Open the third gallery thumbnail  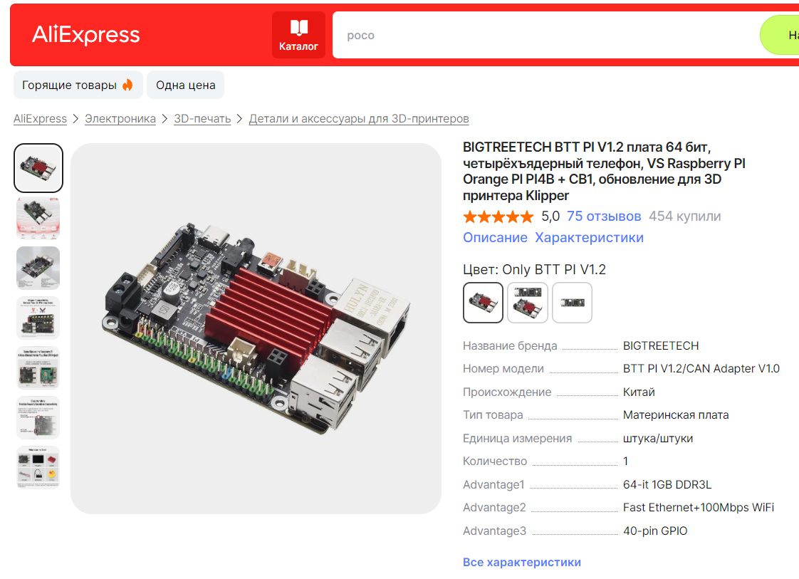tap(38, 268)
